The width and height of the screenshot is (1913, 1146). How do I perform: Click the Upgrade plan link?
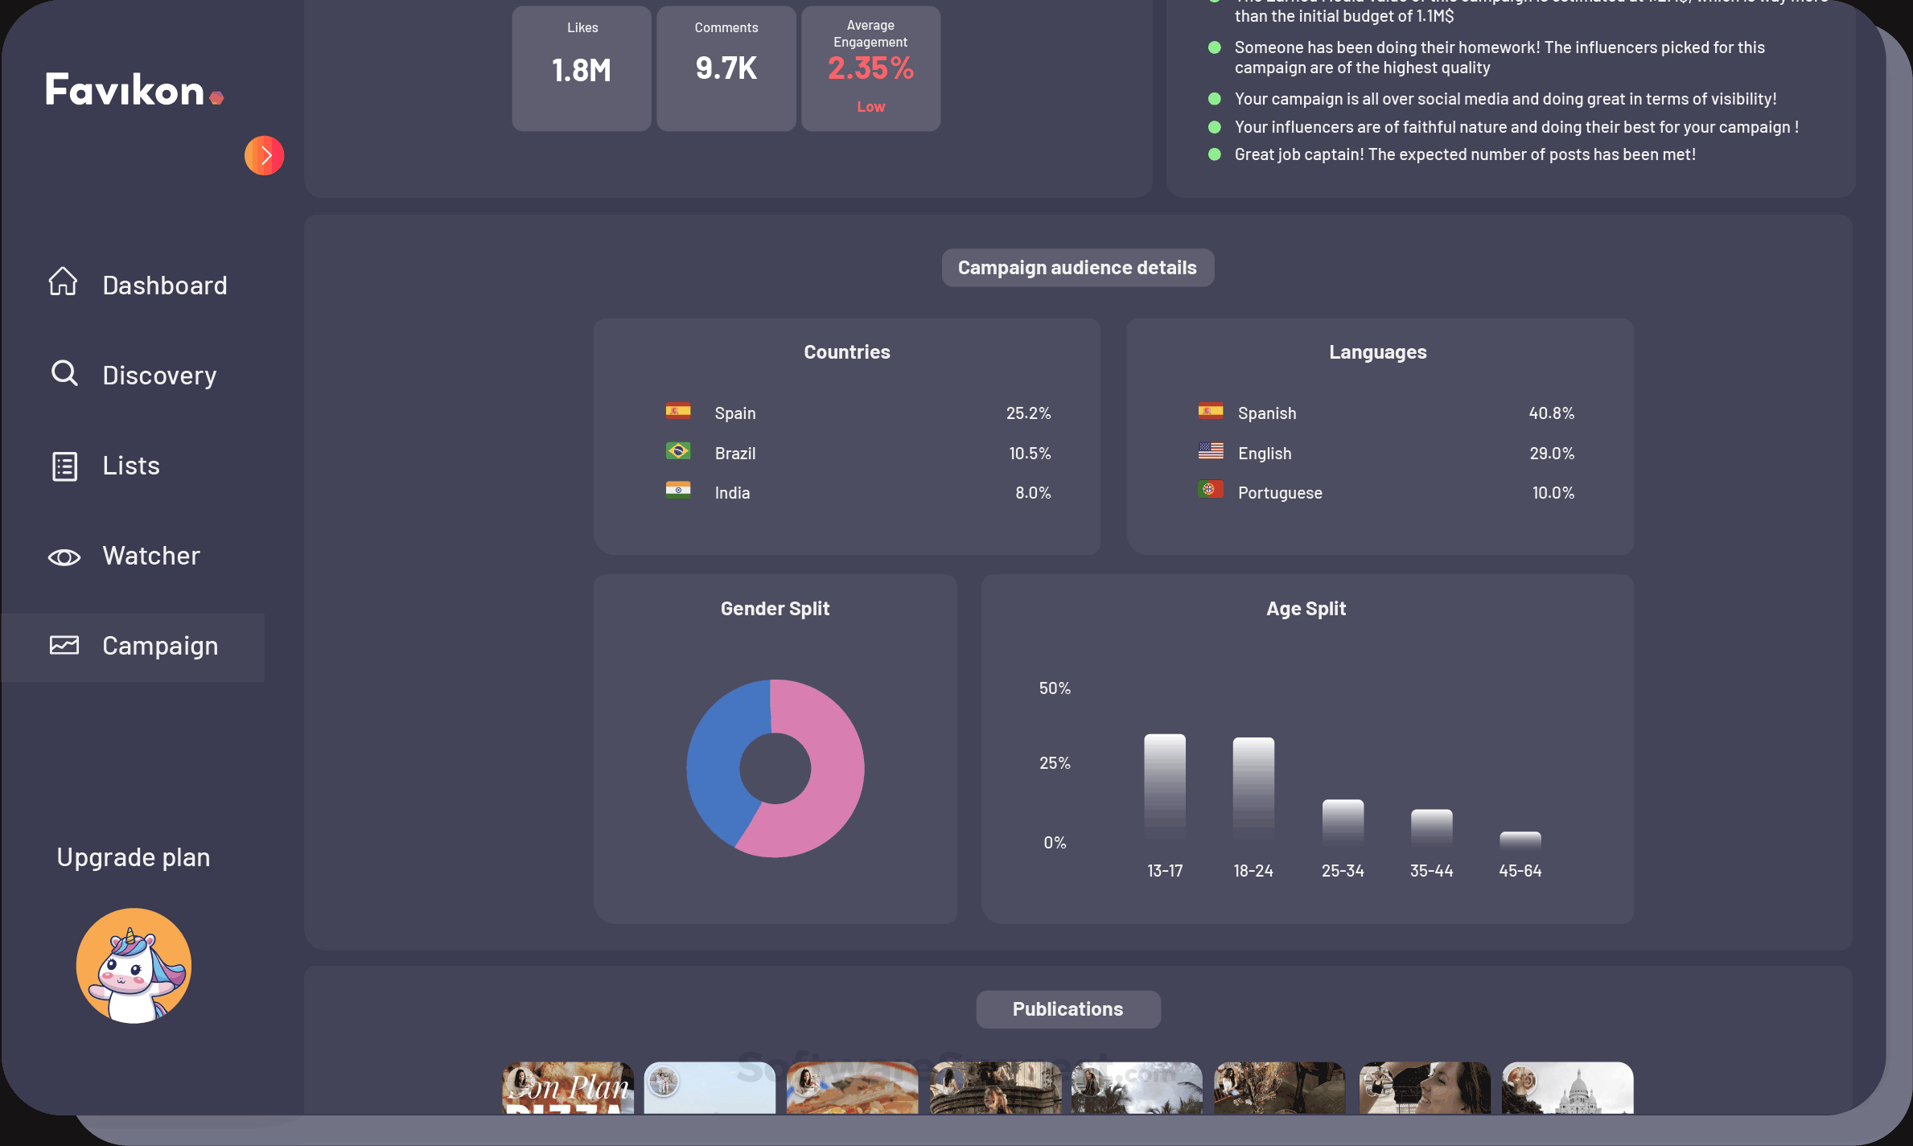(133, 856)
